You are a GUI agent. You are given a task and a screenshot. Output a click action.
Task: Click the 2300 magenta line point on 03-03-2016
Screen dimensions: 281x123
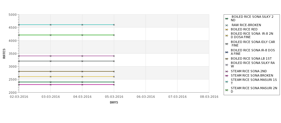pyautogui.click(x=50, y=85)
